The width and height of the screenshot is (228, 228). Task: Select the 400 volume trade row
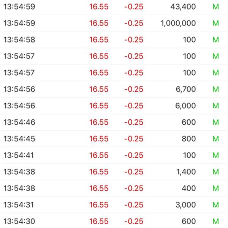point(114,188)
